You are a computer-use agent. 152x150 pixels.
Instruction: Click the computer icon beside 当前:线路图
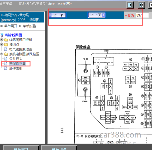(x=2, y=35)
